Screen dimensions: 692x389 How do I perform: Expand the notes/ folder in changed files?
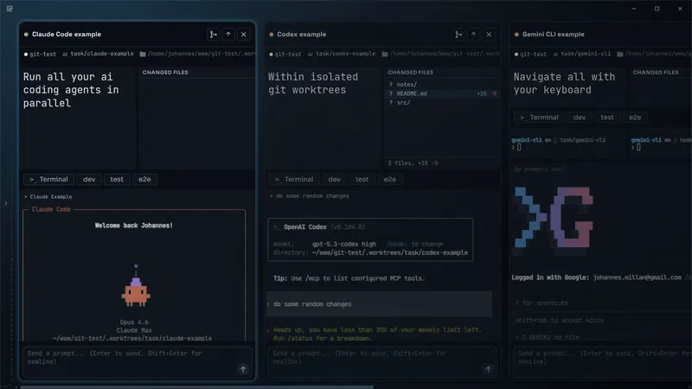click(407, 84)
